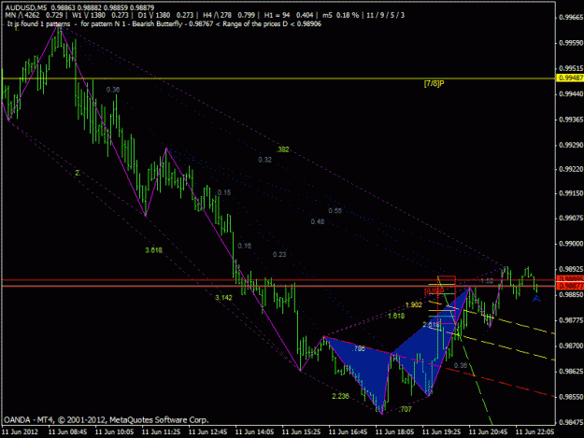Click the 11 Jun 22:05 time label

coord(535,431)
